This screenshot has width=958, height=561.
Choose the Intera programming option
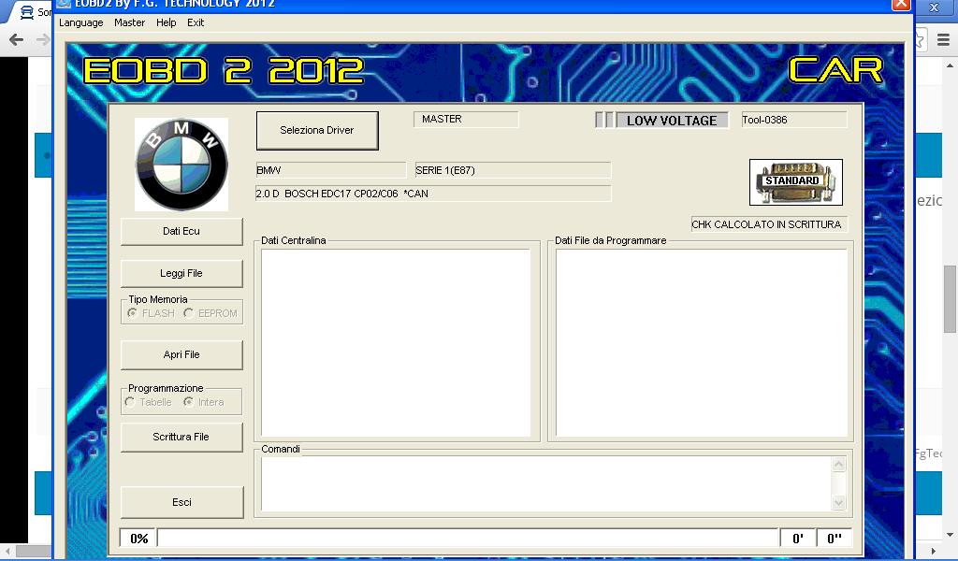(x=188, y=402)
